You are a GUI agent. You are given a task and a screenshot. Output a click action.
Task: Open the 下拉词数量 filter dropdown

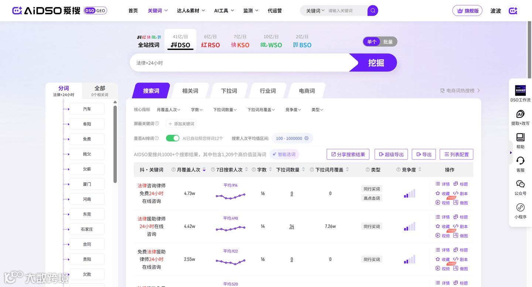tap(225, 109)
